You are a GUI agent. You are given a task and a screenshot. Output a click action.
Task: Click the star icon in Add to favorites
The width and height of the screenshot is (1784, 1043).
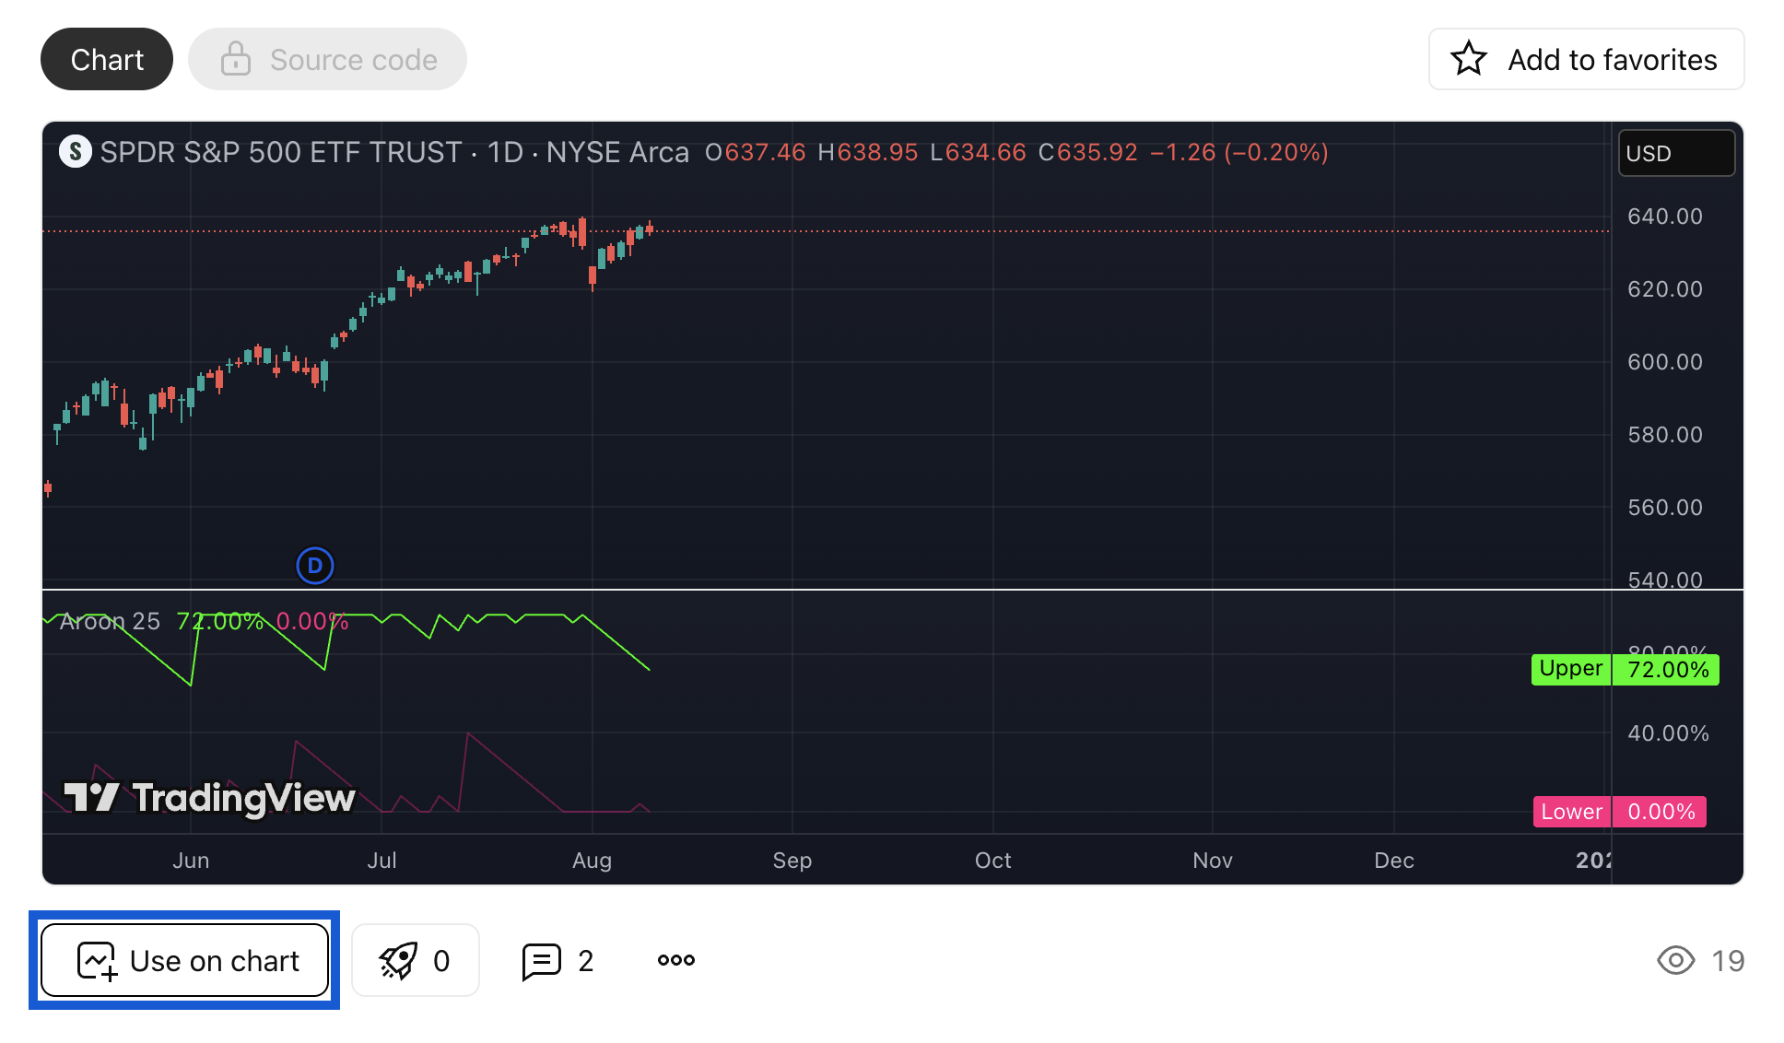pos(1468,59)
